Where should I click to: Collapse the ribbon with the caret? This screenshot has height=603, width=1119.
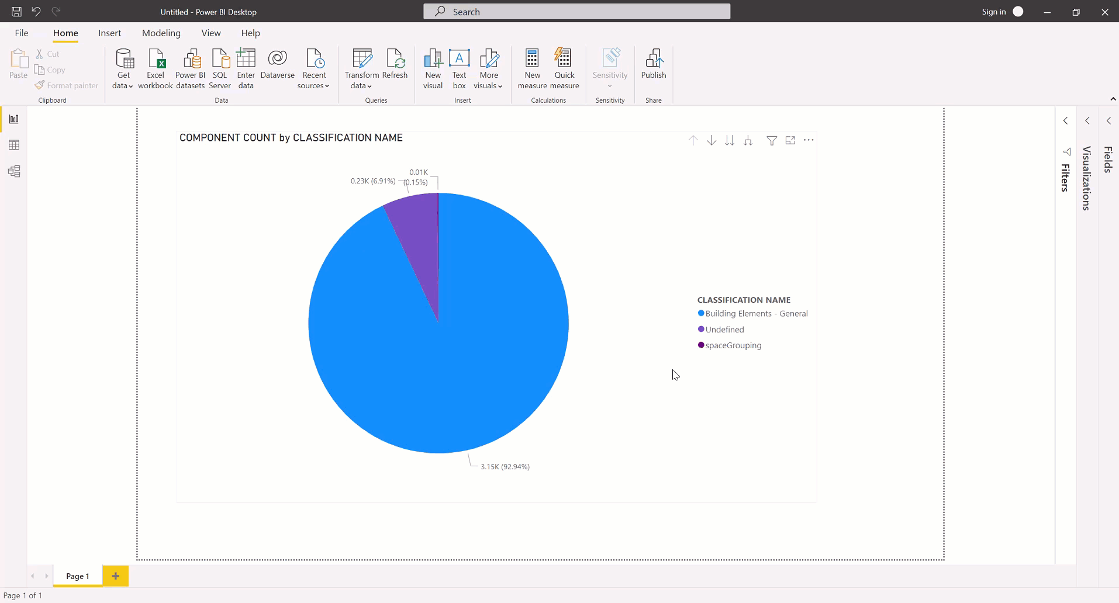pyautogui.click(x=1113, y=99)
